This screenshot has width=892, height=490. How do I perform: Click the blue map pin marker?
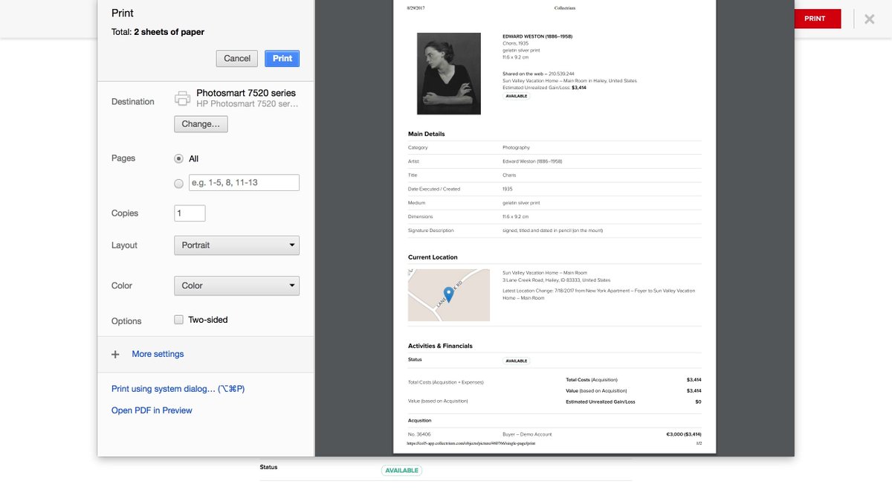[x=448, y=293]
